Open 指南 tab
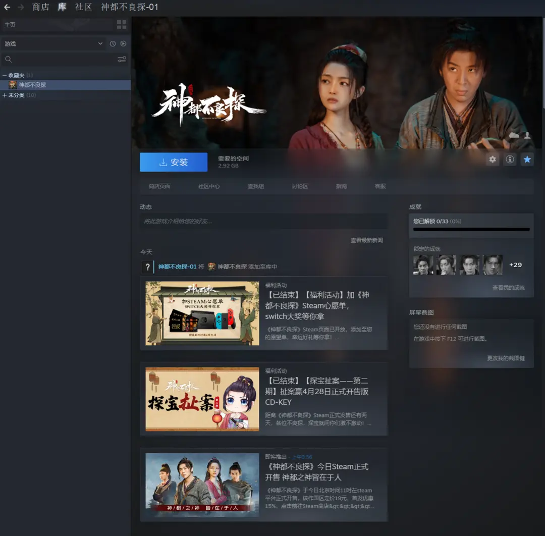 [341, 186]
